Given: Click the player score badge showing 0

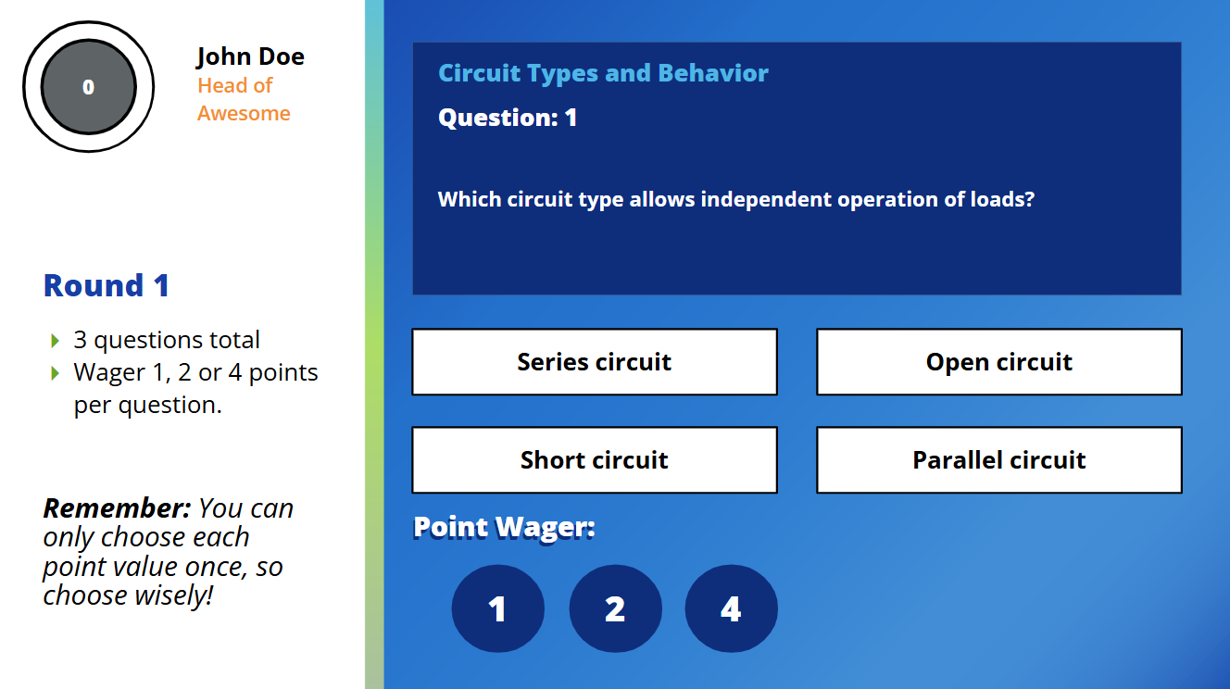Looking at the screenshot, I should (x=88, y=86).
